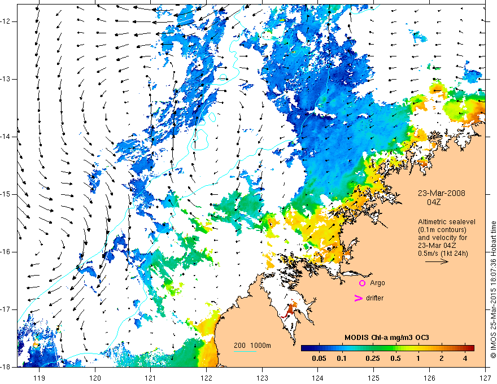Viewport: 497px width, 384px height.
Task: Click the colorbar tick label '2'
Action: pos(442,359)
